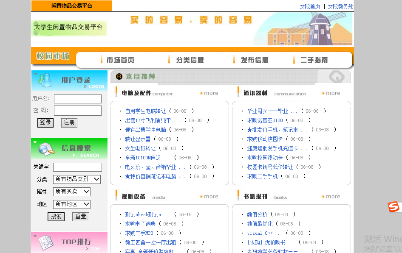Click the 注册 button
Image resolution: width=402 pixels, height=253 pixels.
tap(69, 122)
